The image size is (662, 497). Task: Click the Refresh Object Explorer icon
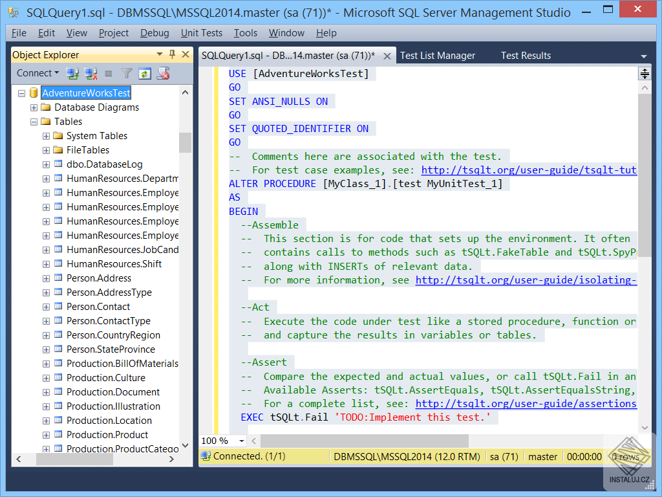tap(145, 74)
